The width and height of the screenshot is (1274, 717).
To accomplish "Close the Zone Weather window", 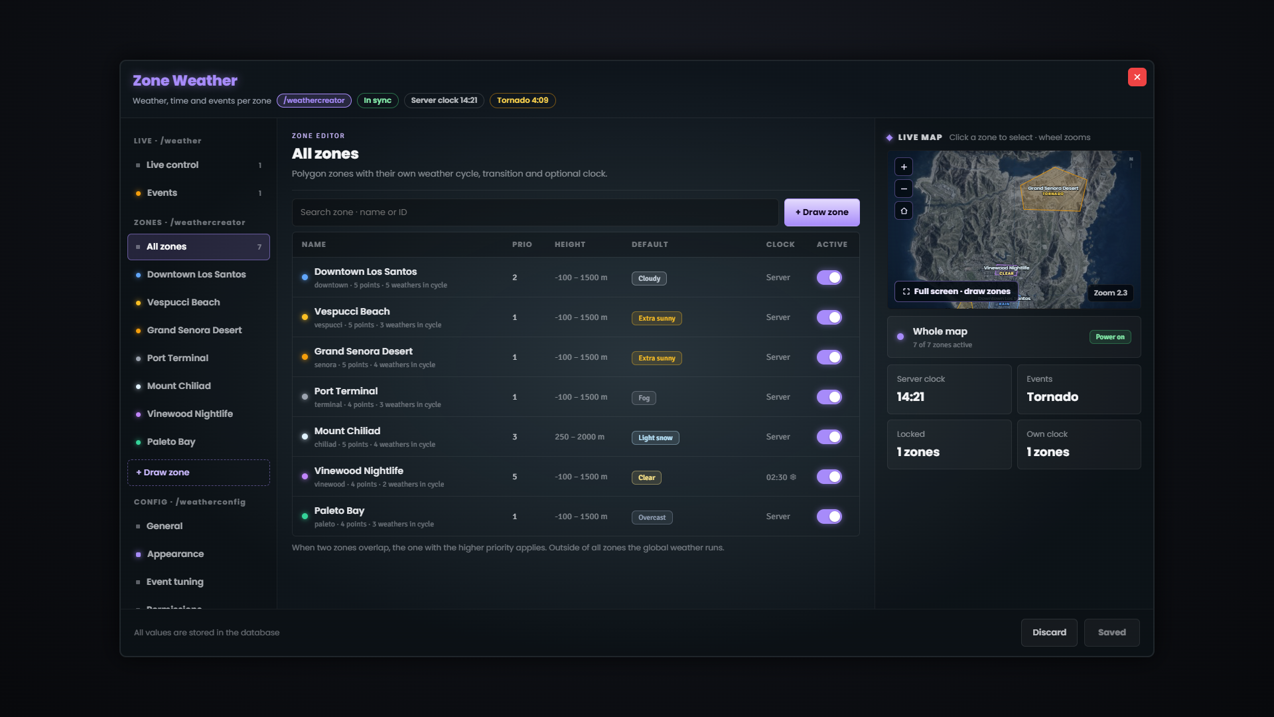I will [1137, 77].
